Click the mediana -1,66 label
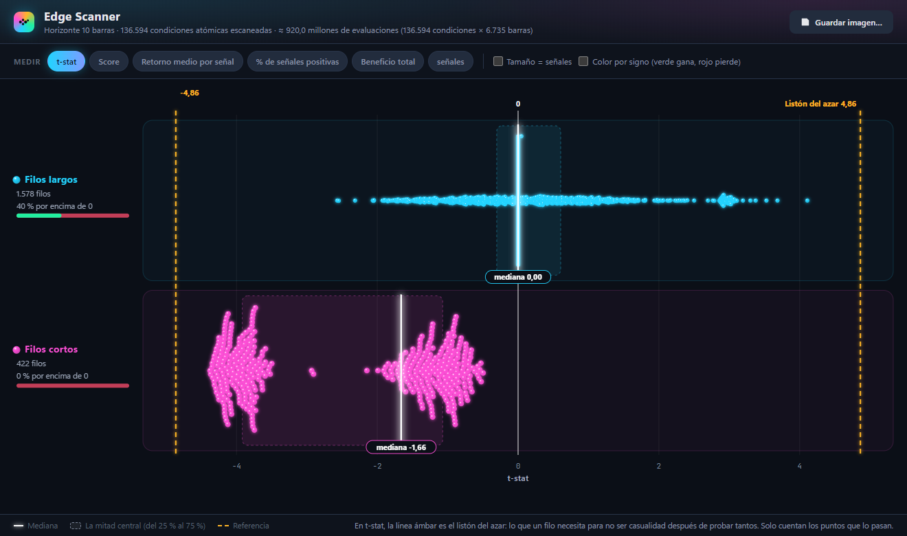Image resolution: width=907 pixels, height=536 pixels. click(x=401, y=447)
